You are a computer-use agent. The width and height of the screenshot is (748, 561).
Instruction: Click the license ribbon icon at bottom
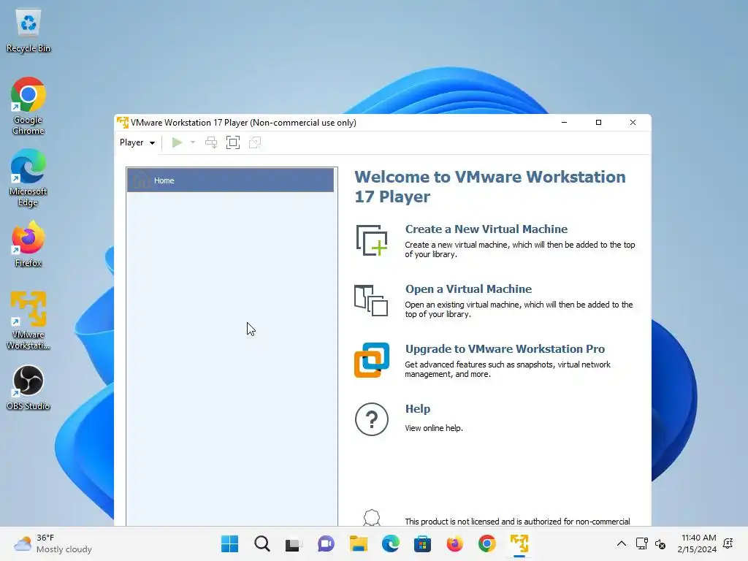(x=372, y=518)
